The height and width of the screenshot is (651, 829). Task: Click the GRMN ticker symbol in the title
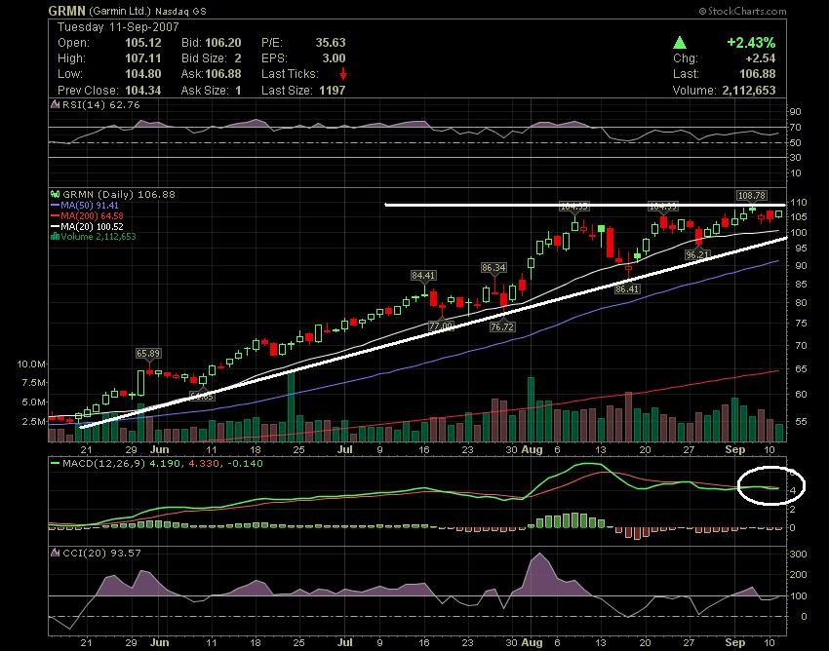click(66, 11)
